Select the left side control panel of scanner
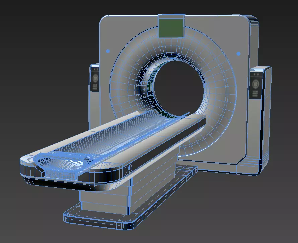Image resolution: width=298 pixels, height=243 pixels. [x=95, y=79]
